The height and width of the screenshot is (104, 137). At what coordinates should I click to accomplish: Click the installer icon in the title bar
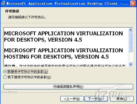(x=3, y=4)
